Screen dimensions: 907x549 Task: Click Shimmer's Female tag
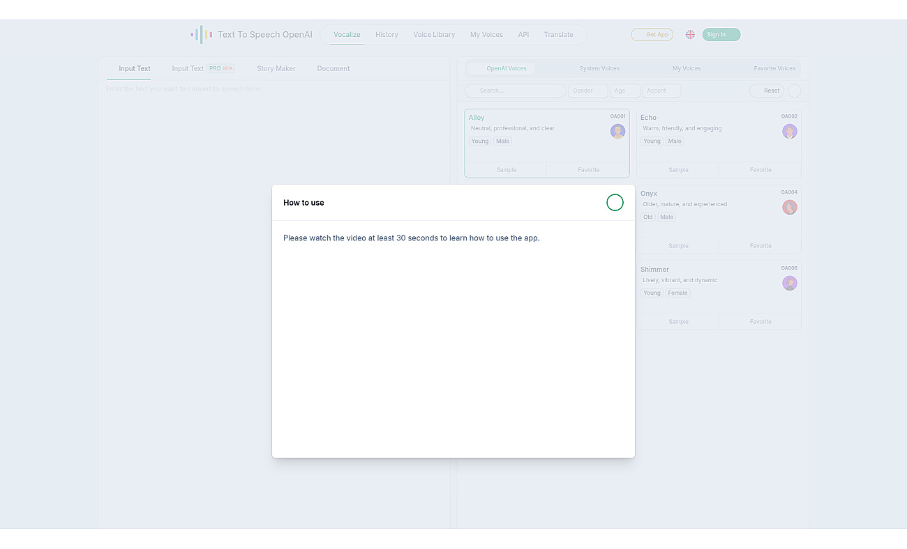677,293
